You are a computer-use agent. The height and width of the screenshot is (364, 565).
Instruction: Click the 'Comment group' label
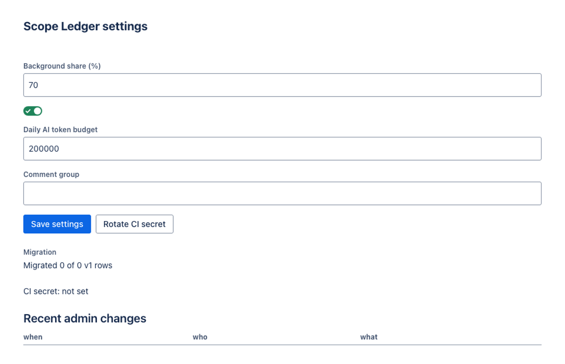[x=51, y=174]
